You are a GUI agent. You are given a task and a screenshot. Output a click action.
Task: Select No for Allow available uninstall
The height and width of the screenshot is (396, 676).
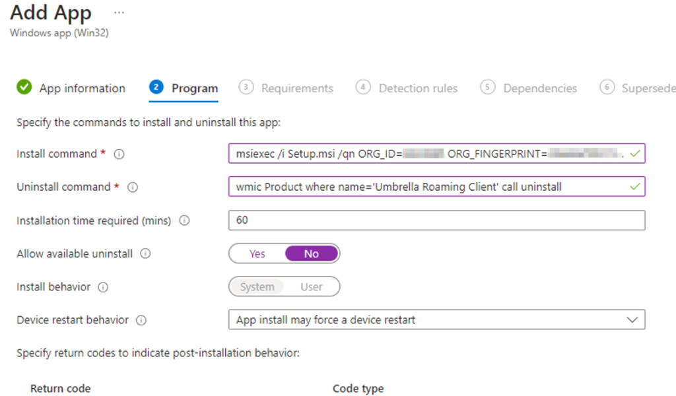(312, 253)
